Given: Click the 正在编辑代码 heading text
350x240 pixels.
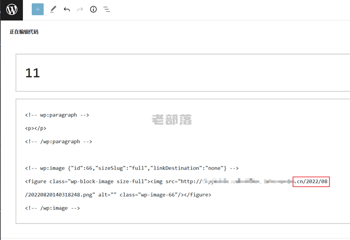Looking at the screenshot, I should pyautogui.click(x=24, y=32).
